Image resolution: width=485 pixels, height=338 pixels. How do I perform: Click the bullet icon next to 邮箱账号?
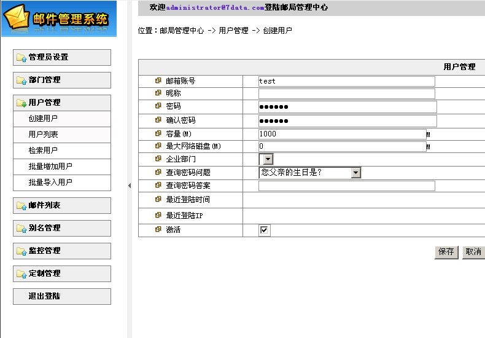point(158,81)
